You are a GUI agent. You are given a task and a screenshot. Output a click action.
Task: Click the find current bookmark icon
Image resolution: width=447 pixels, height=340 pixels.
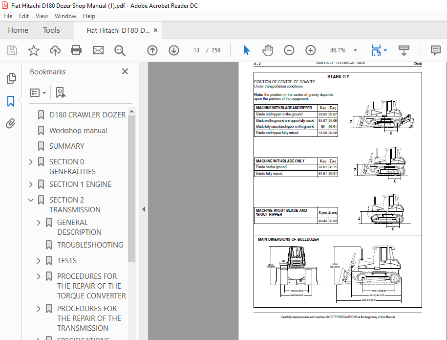(x=61, y=93)
